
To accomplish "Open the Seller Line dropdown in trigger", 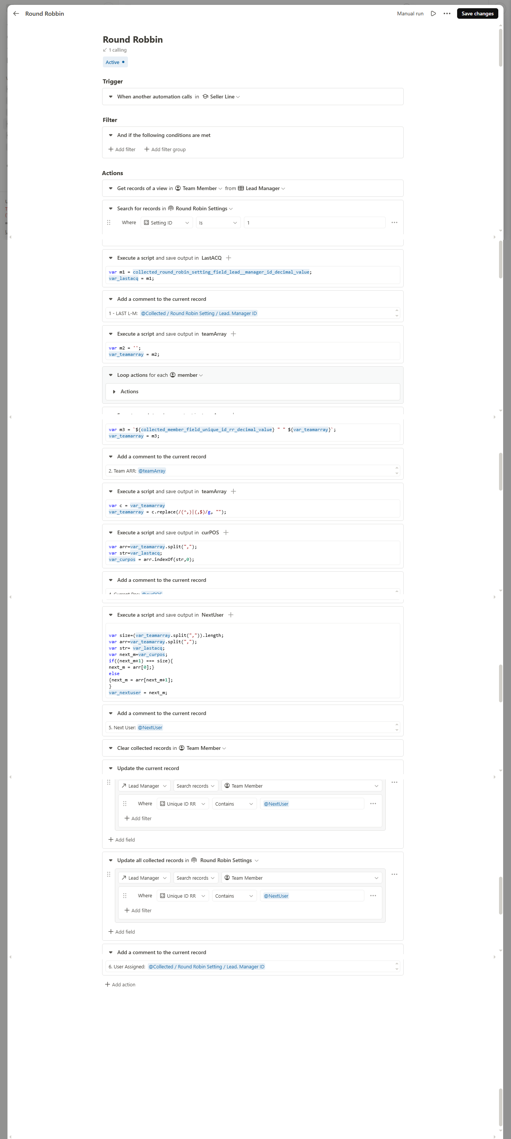I will (224, 97).
